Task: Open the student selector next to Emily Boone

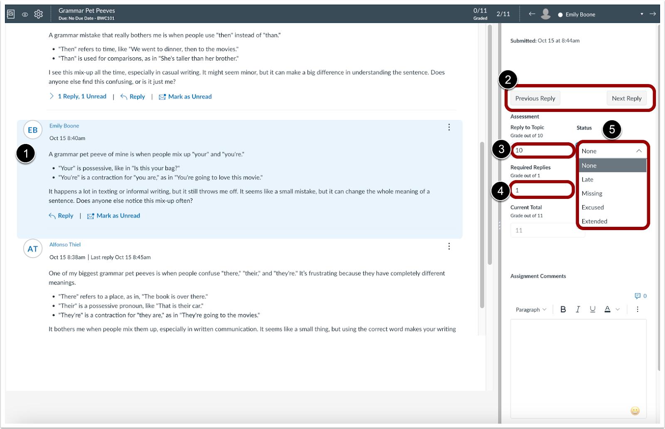Action: pos(643,14)
